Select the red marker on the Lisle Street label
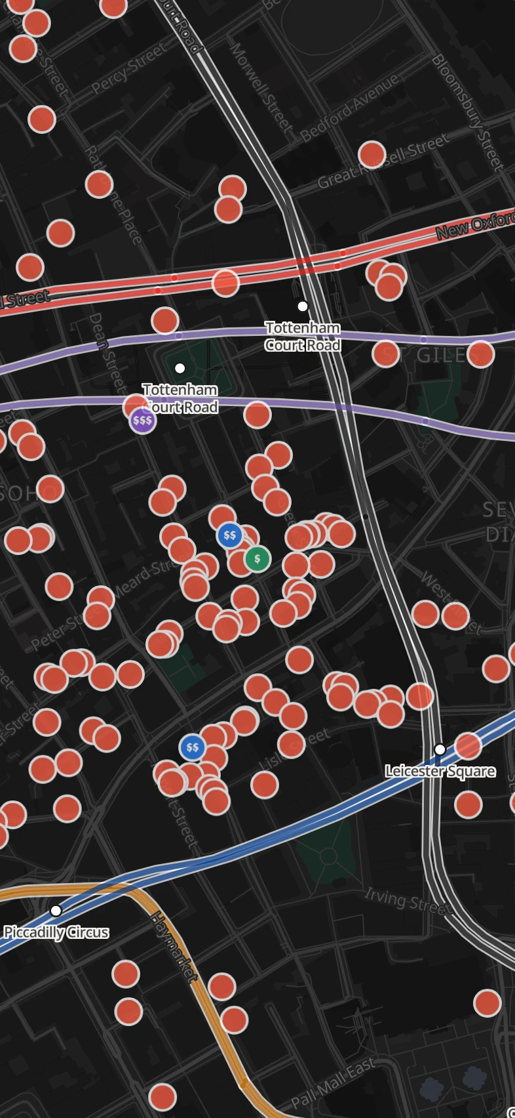Screen dimensions: 515x1118 (x=292, y=744)
